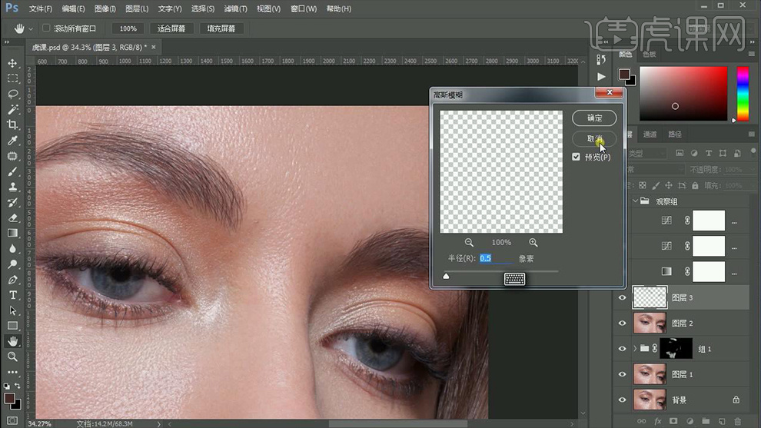This screenshot has height=428, width=761.
Task: Click 确定 in Gaussian Blur dialog
Action: [594, 118]
